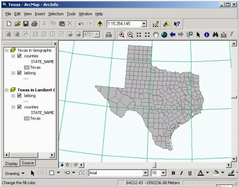Uncheck counties layer under Texas in Lambert
This screenshot has height=187, width=239.
click(19, 107)
